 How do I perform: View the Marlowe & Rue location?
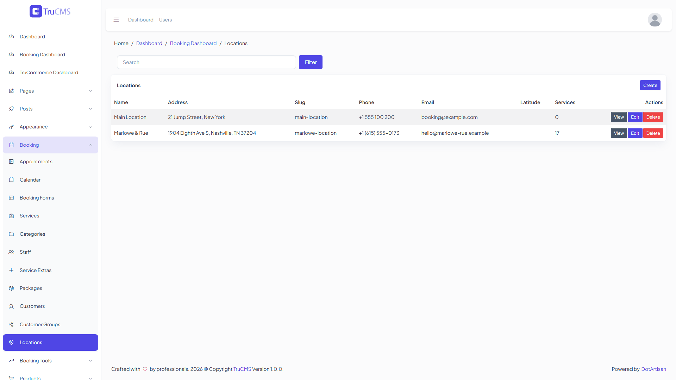(x=619, y=133)
